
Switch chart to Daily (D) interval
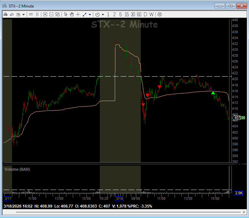[x=145, y=14]
